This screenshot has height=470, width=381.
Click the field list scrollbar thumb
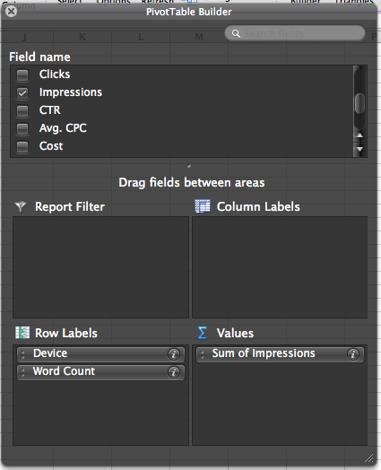click(x=359, y=103)
